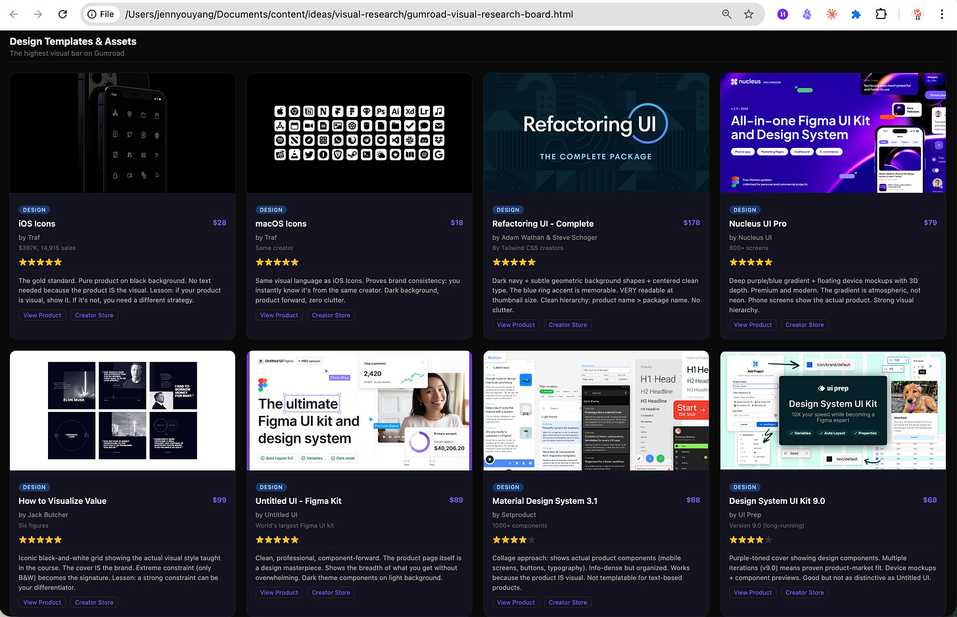Open View Product for Untitled UI Figma Kit
Image resolution: width=957 pixels, height=617 pixels.
point(279,593)
